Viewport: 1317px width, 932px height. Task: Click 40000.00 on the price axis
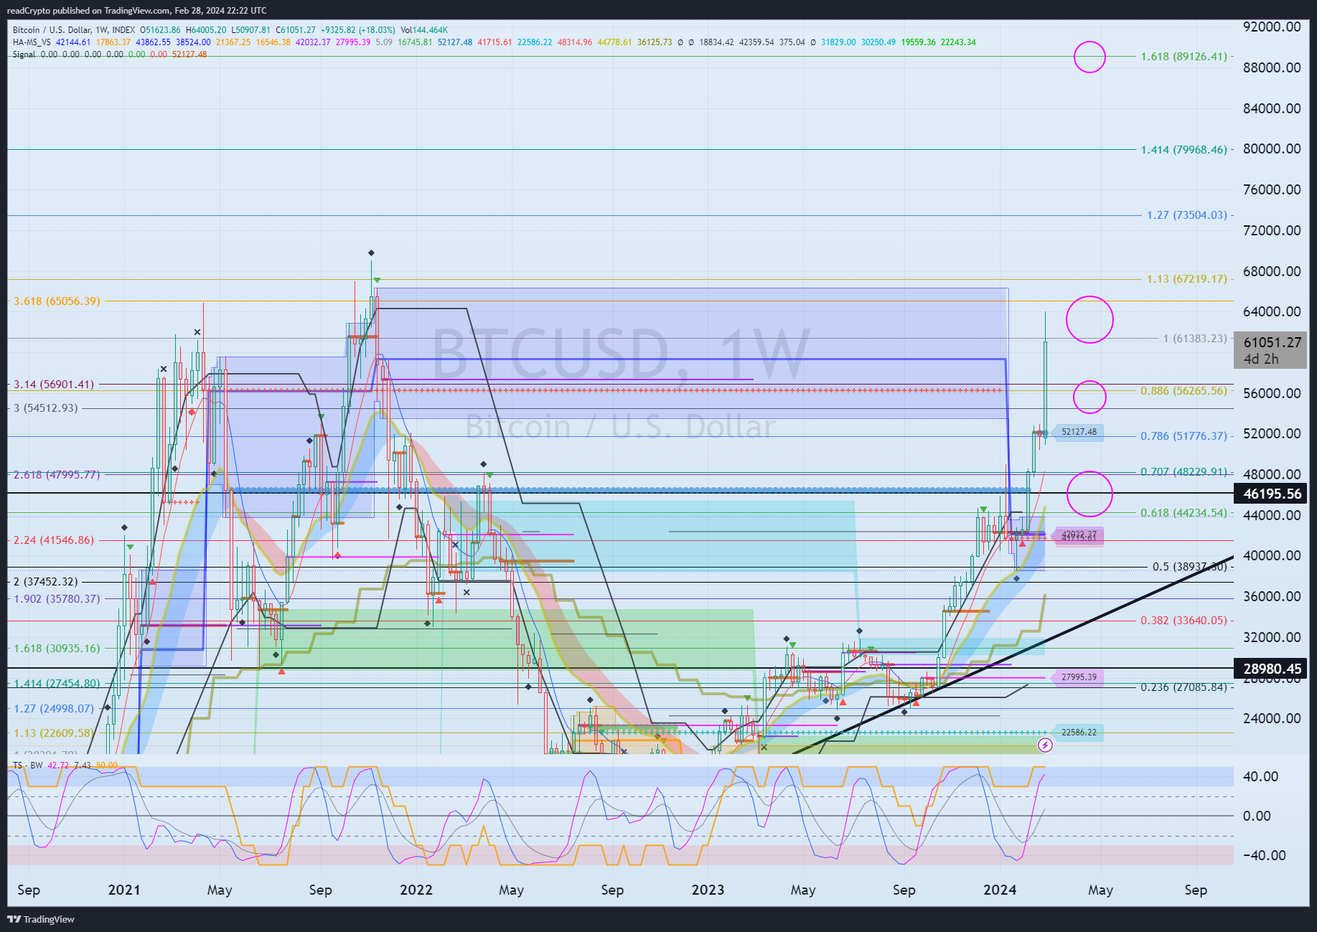coord(1272,556)
